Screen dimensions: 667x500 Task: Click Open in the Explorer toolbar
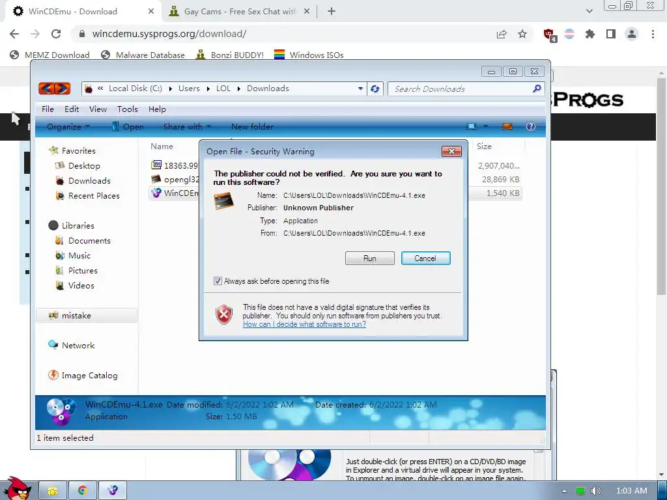128,127
